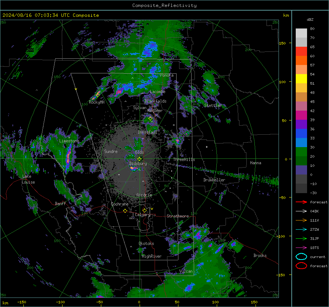
Task: Click the RockyMH label
Action: [97, 102]
